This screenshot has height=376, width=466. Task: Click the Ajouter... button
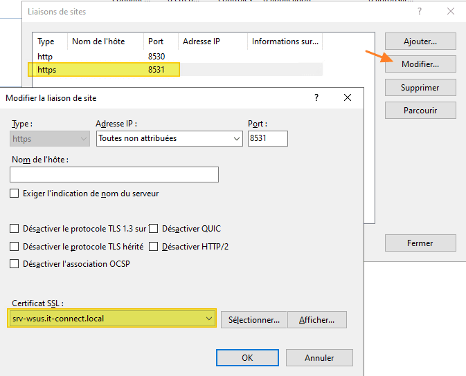click(x=420, y=41)
